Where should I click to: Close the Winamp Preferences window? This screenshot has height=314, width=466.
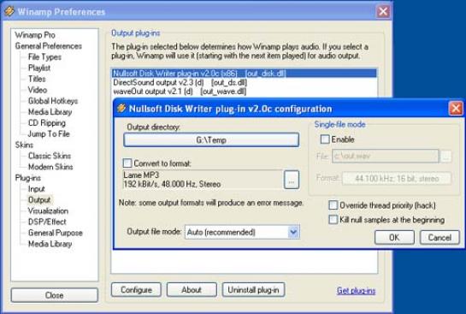tap(383, 12)
